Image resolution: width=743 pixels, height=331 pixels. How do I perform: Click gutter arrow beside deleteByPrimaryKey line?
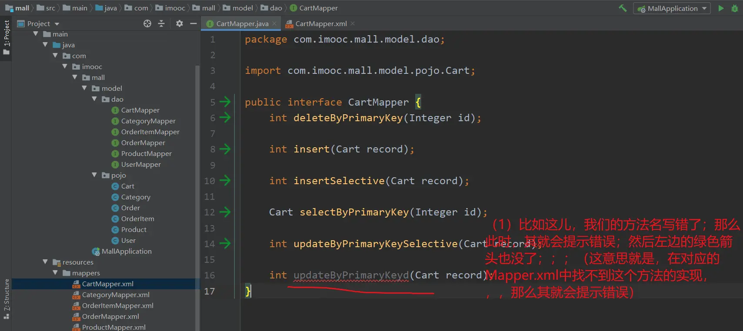point(225,118)
